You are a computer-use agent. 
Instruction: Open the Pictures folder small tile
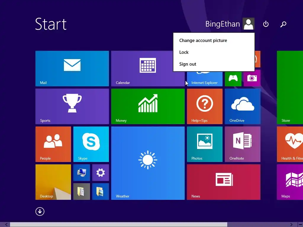pos(101,192)
